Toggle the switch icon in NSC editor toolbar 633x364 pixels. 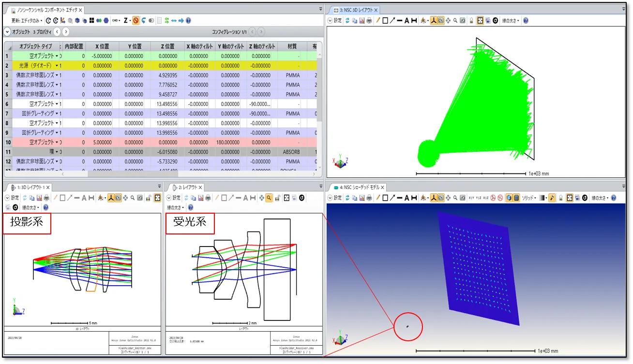tap(151, 20)
